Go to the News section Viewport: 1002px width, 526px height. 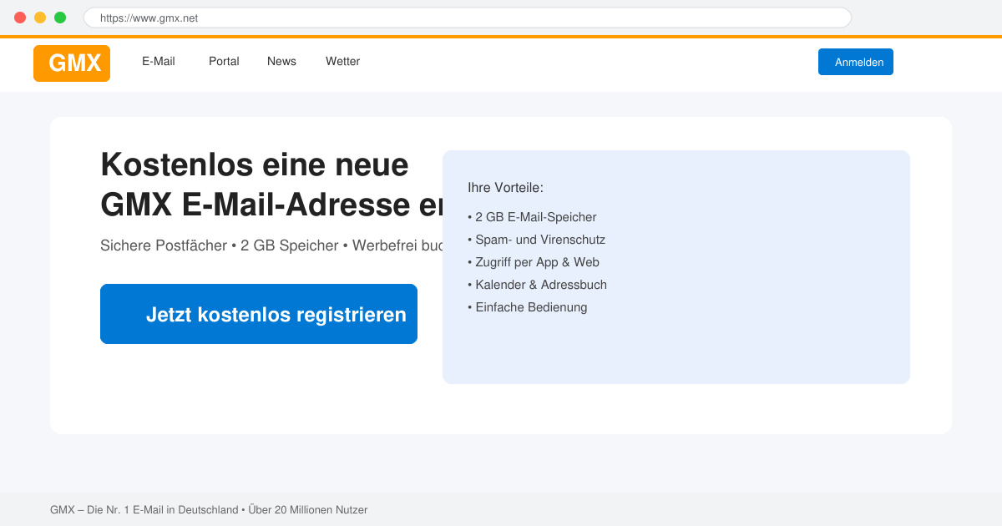[x=281, y=61]
